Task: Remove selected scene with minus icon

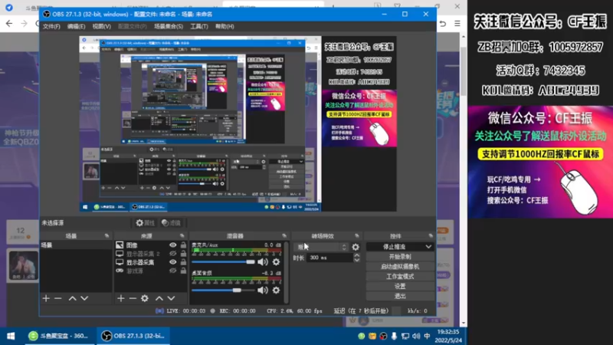Action: (x=58, y=298)
